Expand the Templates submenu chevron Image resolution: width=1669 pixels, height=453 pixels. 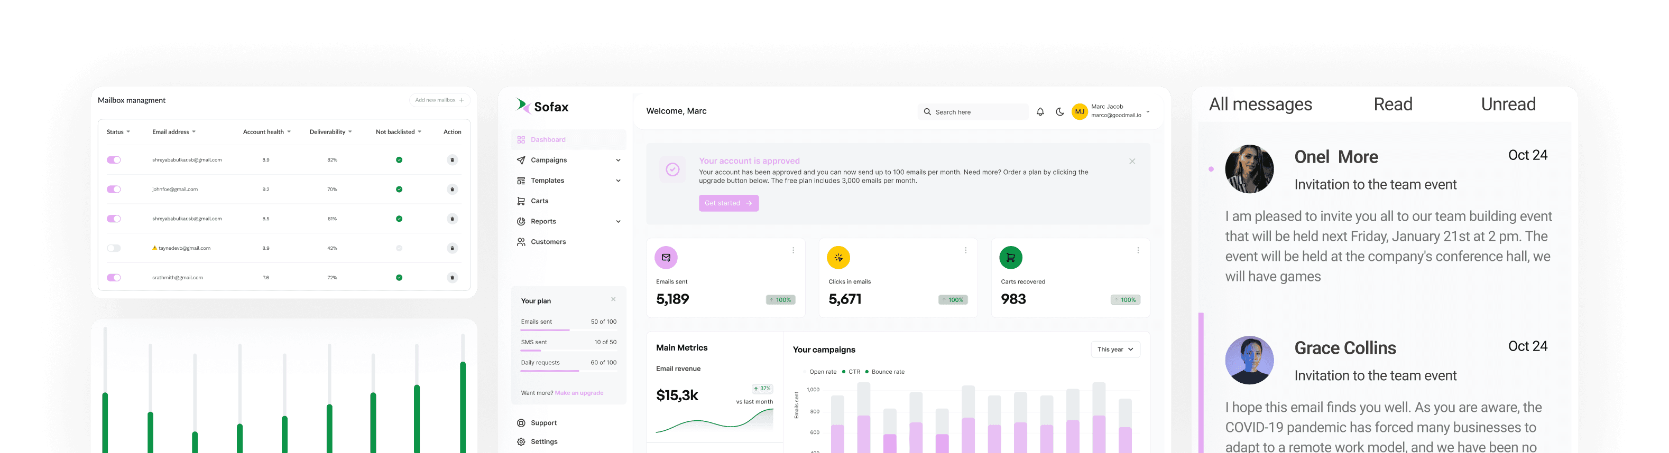point(618,181)
